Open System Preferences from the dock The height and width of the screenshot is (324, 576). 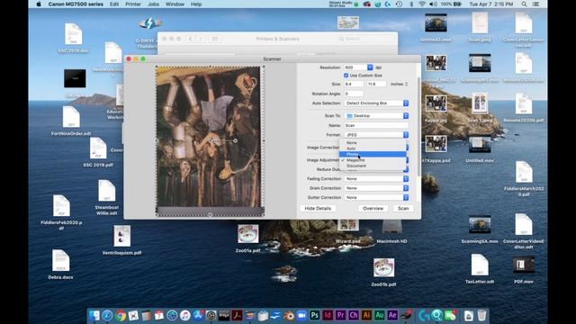click(211, 315)
